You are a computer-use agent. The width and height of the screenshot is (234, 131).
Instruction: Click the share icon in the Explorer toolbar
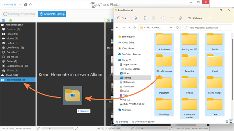click(x=171, y=18)
